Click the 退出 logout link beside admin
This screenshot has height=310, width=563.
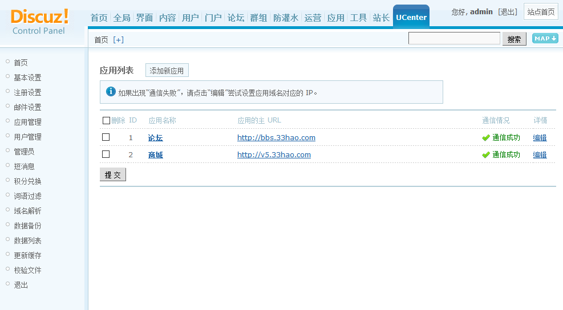508,12
